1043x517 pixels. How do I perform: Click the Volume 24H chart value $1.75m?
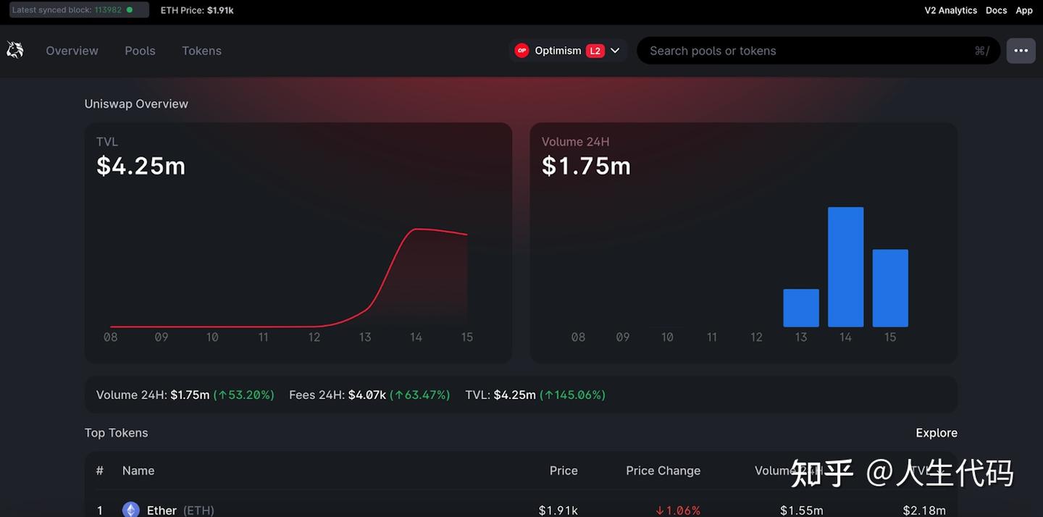(586, 166)
